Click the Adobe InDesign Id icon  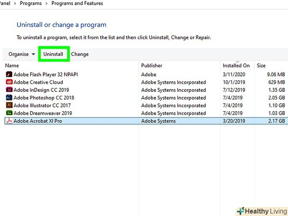point(9,90)
